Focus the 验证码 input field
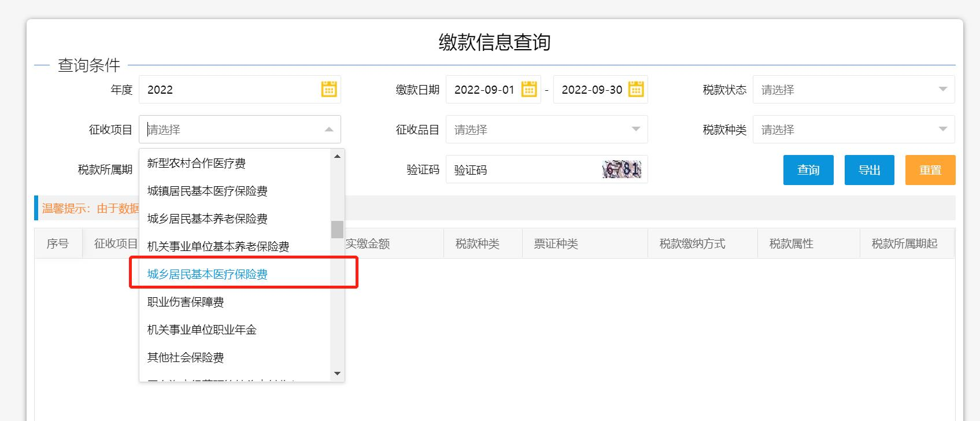This screenshot has width=980, height=421. coord(520,170)
